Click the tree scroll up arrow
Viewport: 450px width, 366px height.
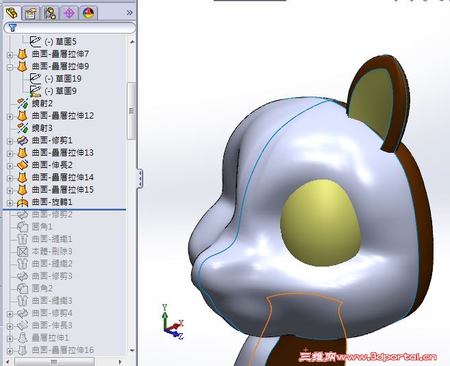pyautogui.click(x=132, y=42)
